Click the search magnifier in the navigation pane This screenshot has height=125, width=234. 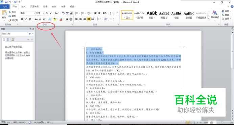click(30, 34)
